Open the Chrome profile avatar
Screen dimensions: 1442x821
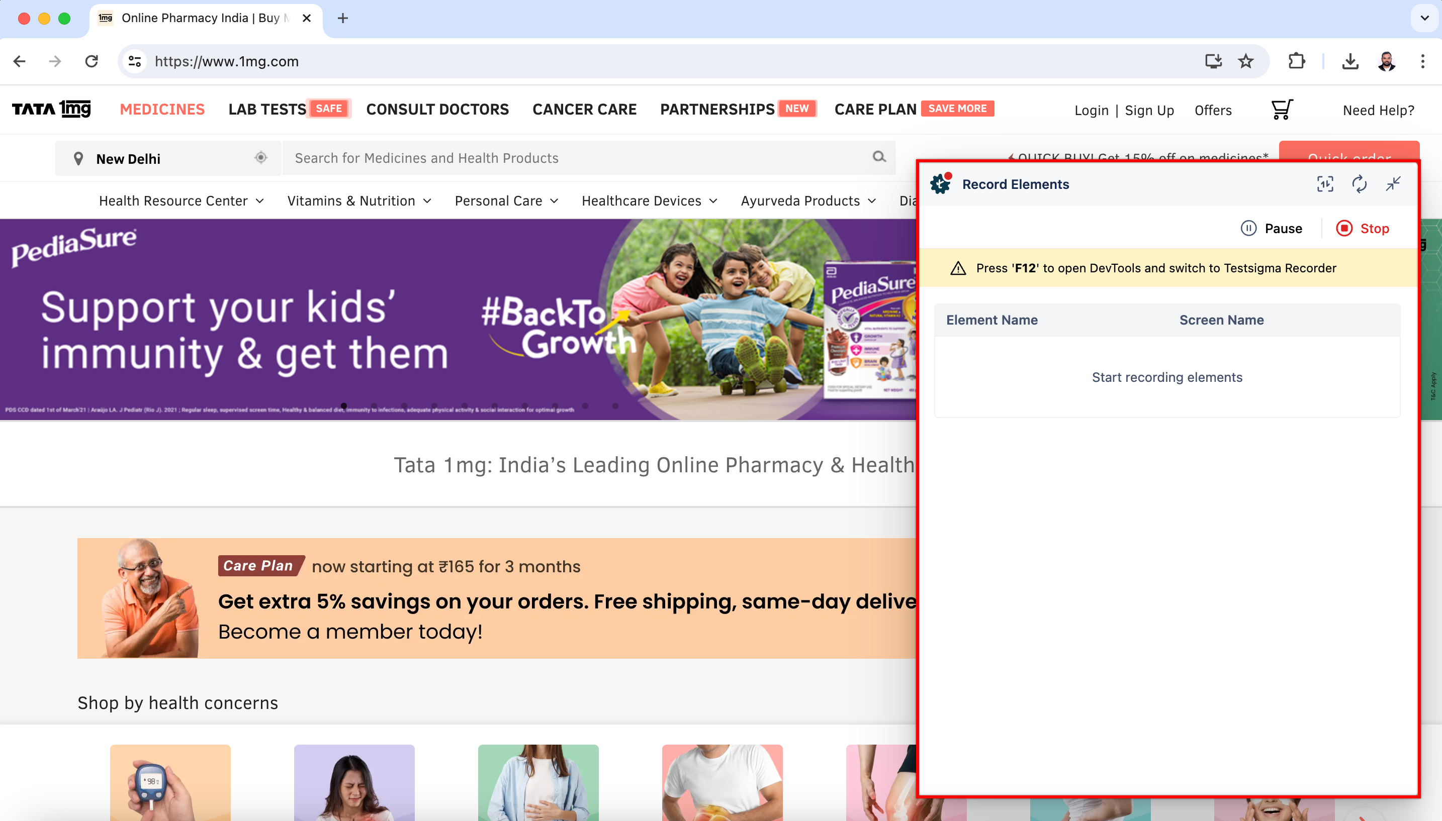(x=1386, y=61)
